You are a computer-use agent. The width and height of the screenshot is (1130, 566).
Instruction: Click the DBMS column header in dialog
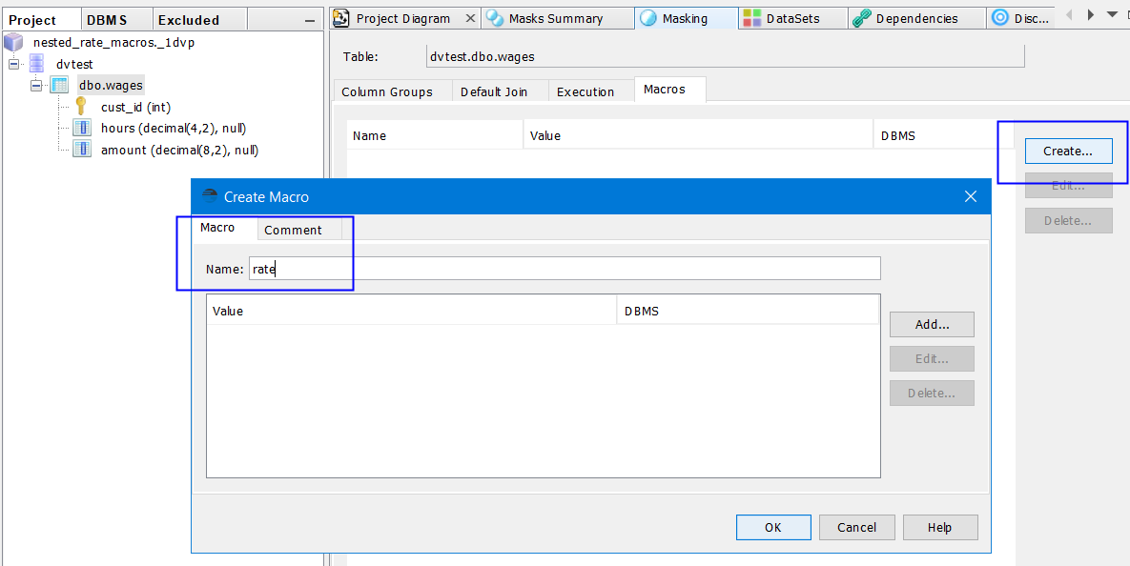click(x=748, y=311)
